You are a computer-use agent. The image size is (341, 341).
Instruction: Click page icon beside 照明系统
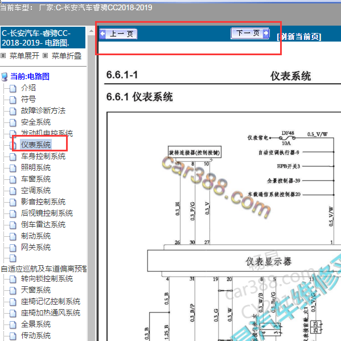pyautogui.click(x=13, y=168)
